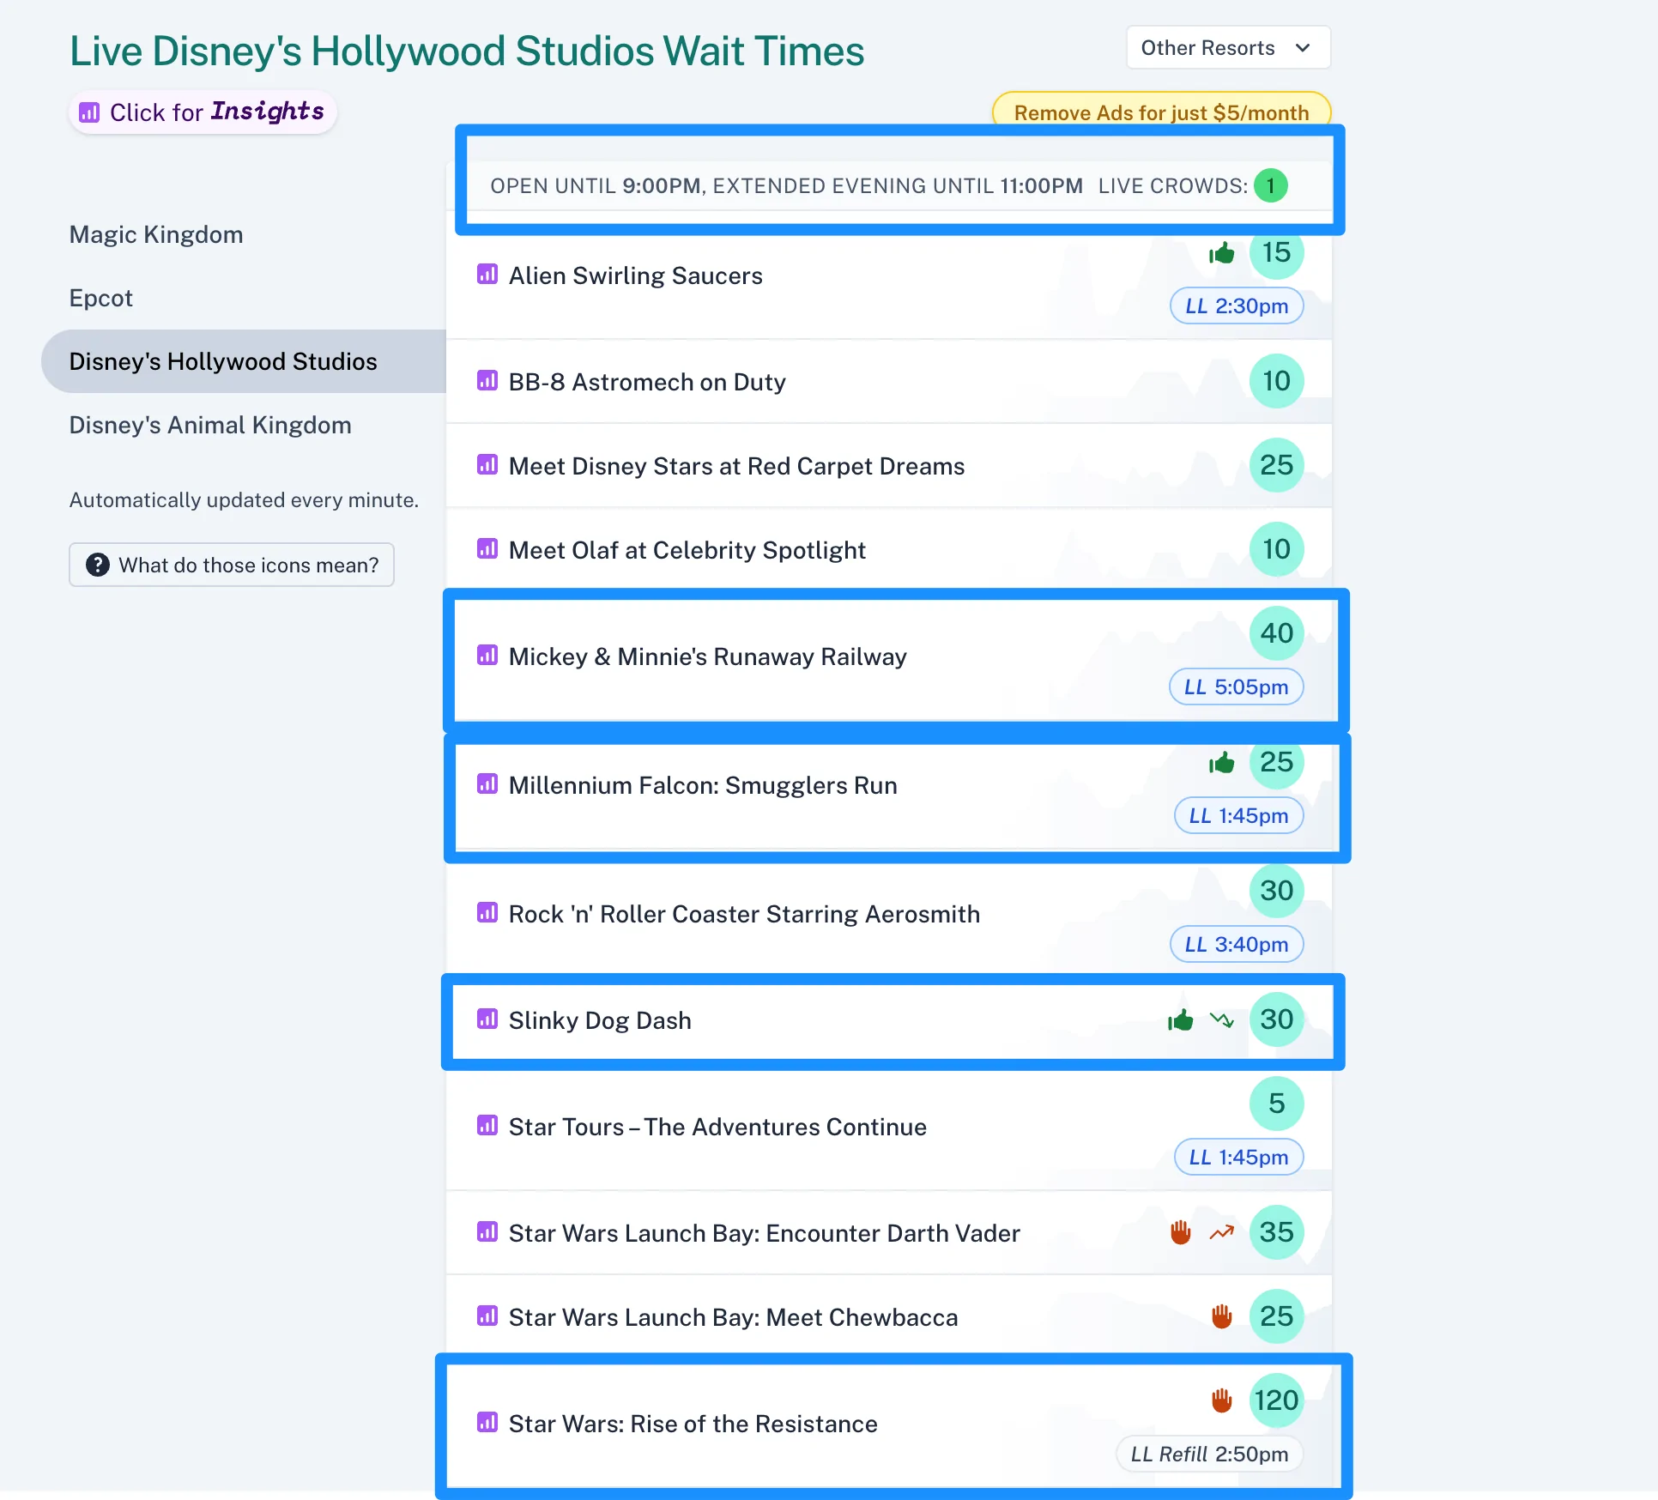The width and height of the screenshot is (1658, 1500).
Task: Click the LL 5:05pm pill for Runaway Railway
Action: pos(1237,687)
